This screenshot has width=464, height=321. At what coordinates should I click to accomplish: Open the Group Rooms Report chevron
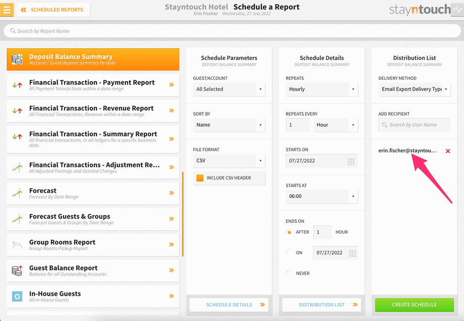[x=171, y=244]
